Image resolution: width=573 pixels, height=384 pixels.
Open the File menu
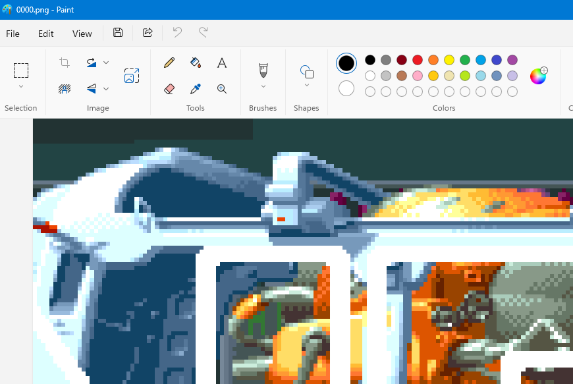point(13,34)
